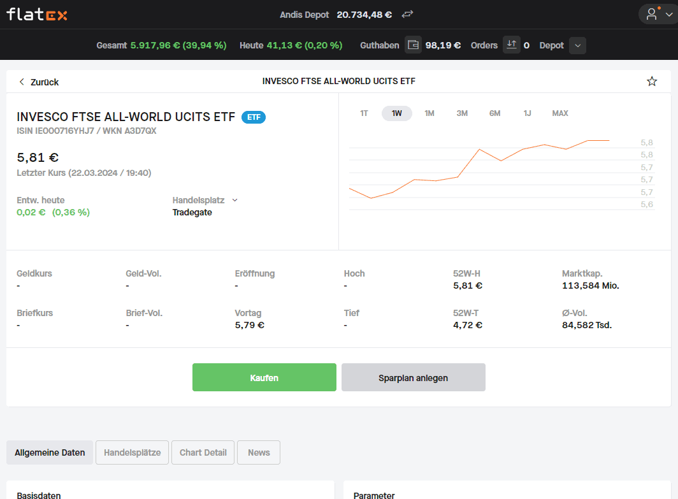
Task: Click the Orders count 0
Action: coord(526,45)
